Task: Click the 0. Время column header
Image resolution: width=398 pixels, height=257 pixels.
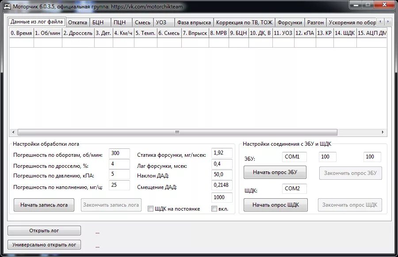Action: (x=22, y=33)
